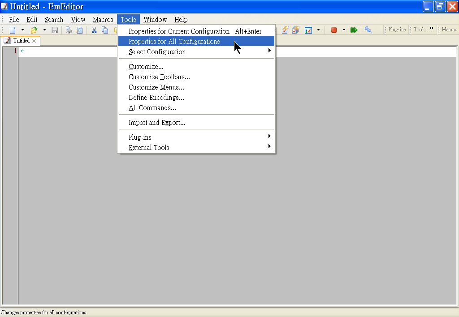This screenshot has width=459, height=317.
Task: Open the Window menu
Action: [155, 20]
